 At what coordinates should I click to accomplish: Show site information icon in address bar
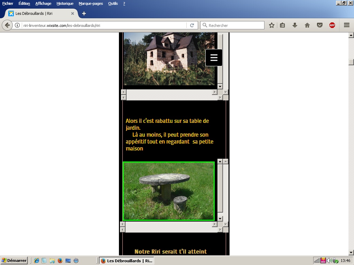pos(17,25)
